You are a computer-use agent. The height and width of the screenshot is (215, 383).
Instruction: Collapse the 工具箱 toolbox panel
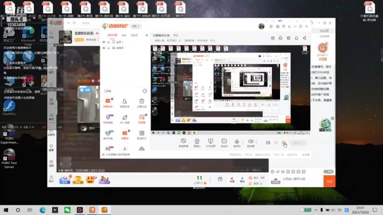pyautogui.click(x=145, y=91)
